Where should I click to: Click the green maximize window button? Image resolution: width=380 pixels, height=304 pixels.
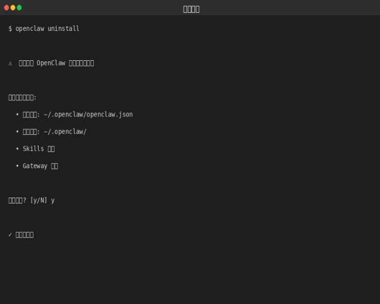coord(19,8)
